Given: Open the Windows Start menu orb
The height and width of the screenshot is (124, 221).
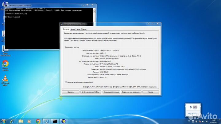Looking at the screenshot, I should (x=3, y=121).
